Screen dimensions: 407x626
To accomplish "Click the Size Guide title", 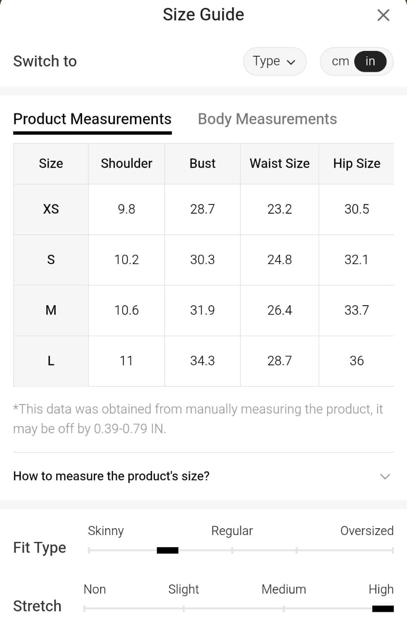I will click(x=203, y=15).
